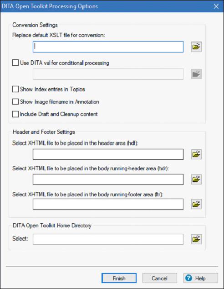The height and width of the screenshot is (289, 224).
Task: Enable Use DITA val for conditional processing
Action: point(15,63)
